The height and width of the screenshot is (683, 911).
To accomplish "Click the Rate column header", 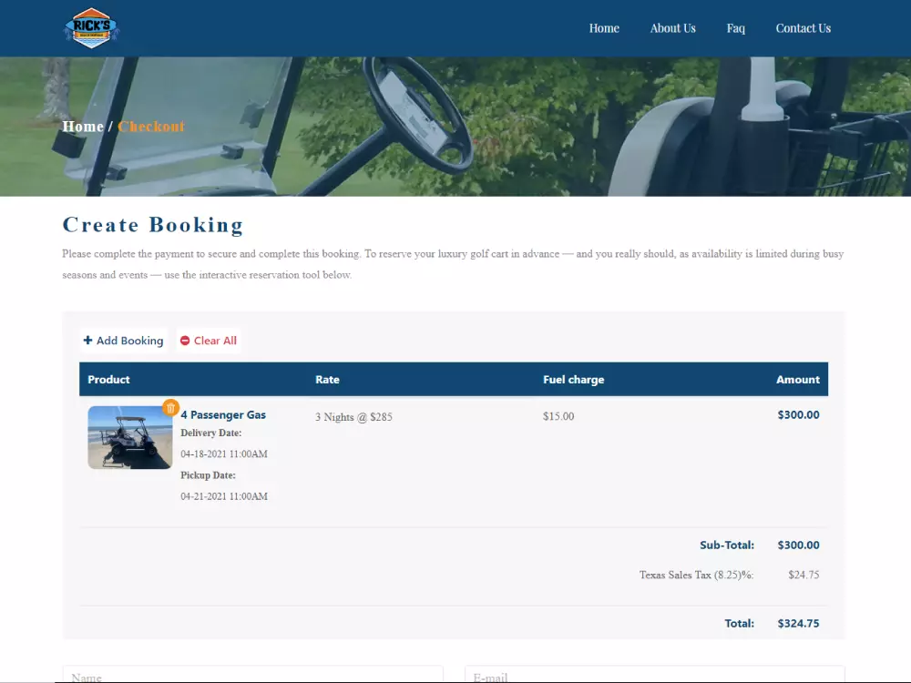I will click(327, 379).
